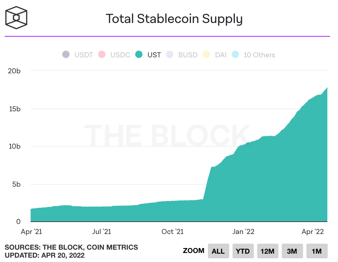Select the YTD zoom button
338x262 pixels.
pyautogui.click(x=243, y=251)
